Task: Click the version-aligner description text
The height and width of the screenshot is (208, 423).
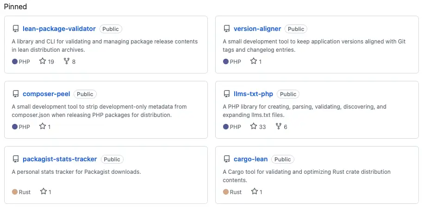Action: coord(314,46)
